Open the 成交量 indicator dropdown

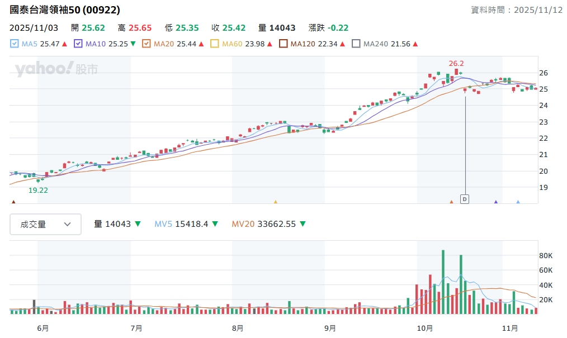[x=45, y=224]
